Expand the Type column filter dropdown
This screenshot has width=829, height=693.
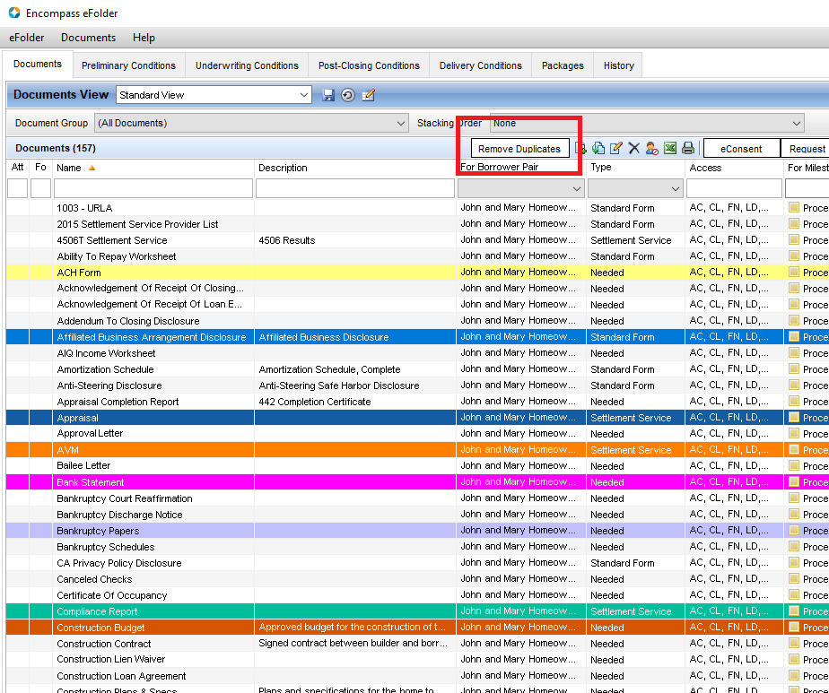pos(675,188)
